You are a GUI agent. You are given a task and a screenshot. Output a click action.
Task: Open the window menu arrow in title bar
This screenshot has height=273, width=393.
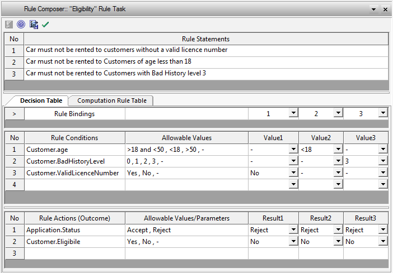pos(373,9)
